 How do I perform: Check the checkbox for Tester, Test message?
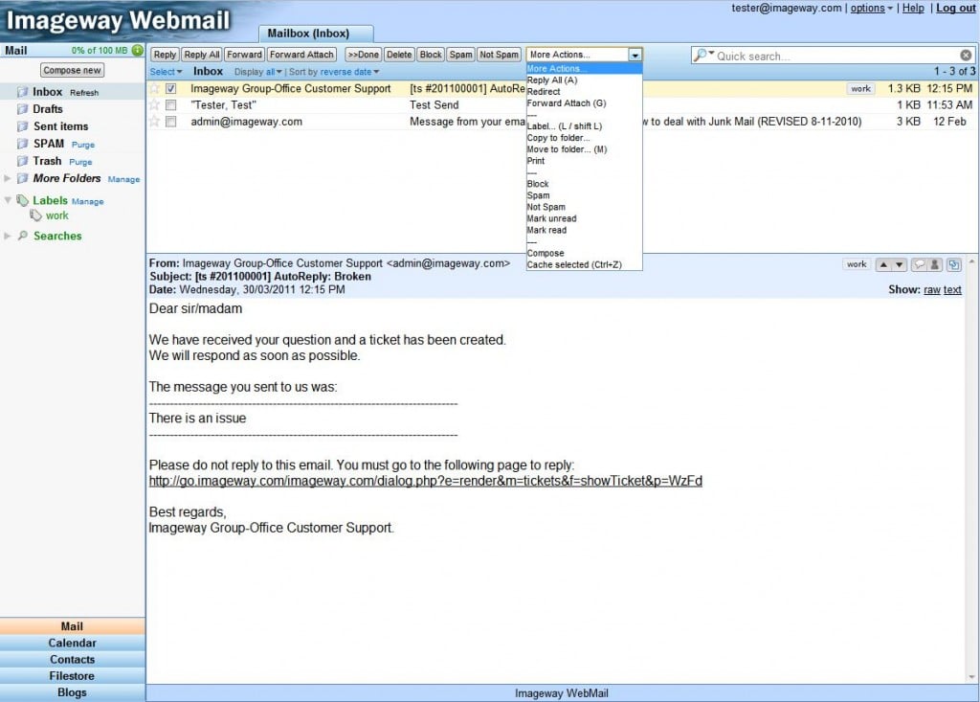click(170, 105)
